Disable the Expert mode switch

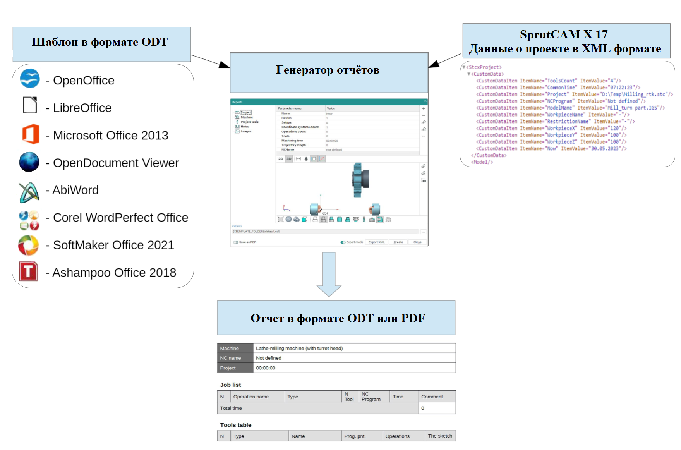coord(343,242)
